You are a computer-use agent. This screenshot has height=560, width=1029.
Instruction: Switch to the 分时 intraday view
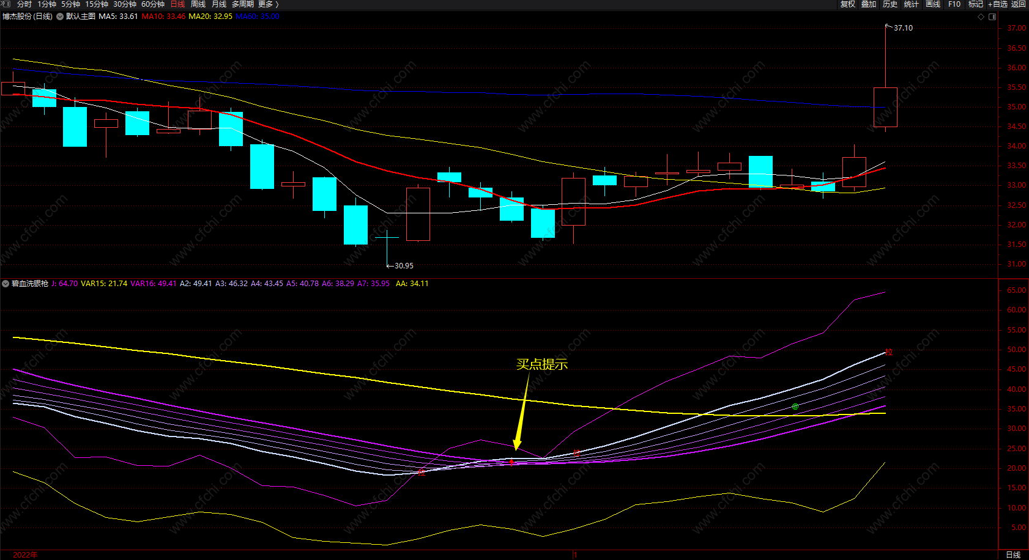24,4
